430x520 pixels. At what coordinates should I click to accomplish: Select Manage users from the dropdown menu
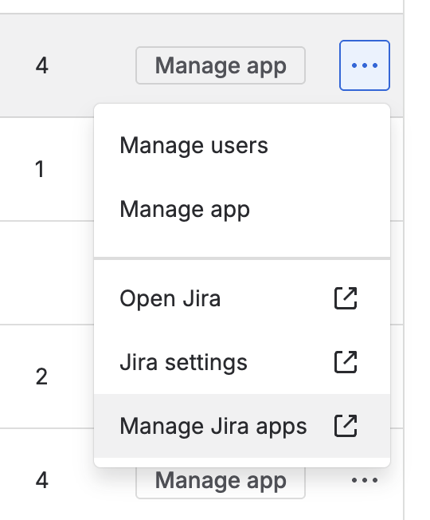click(242, 145)
